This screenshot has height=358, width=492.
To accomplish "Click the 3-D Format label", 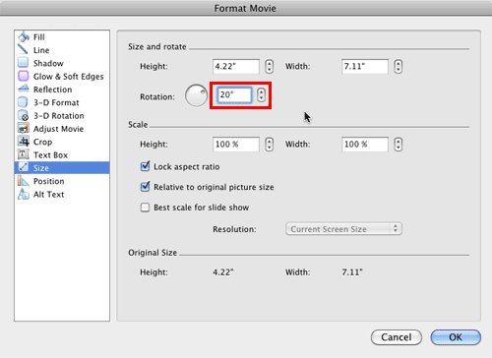I will 56,102.
